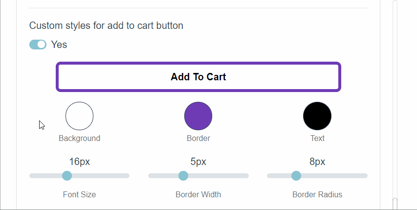The width and height of the screenshot is (417, 210).
Task: Click the "Border" label under the purple circle
Action: click(198, 138)
